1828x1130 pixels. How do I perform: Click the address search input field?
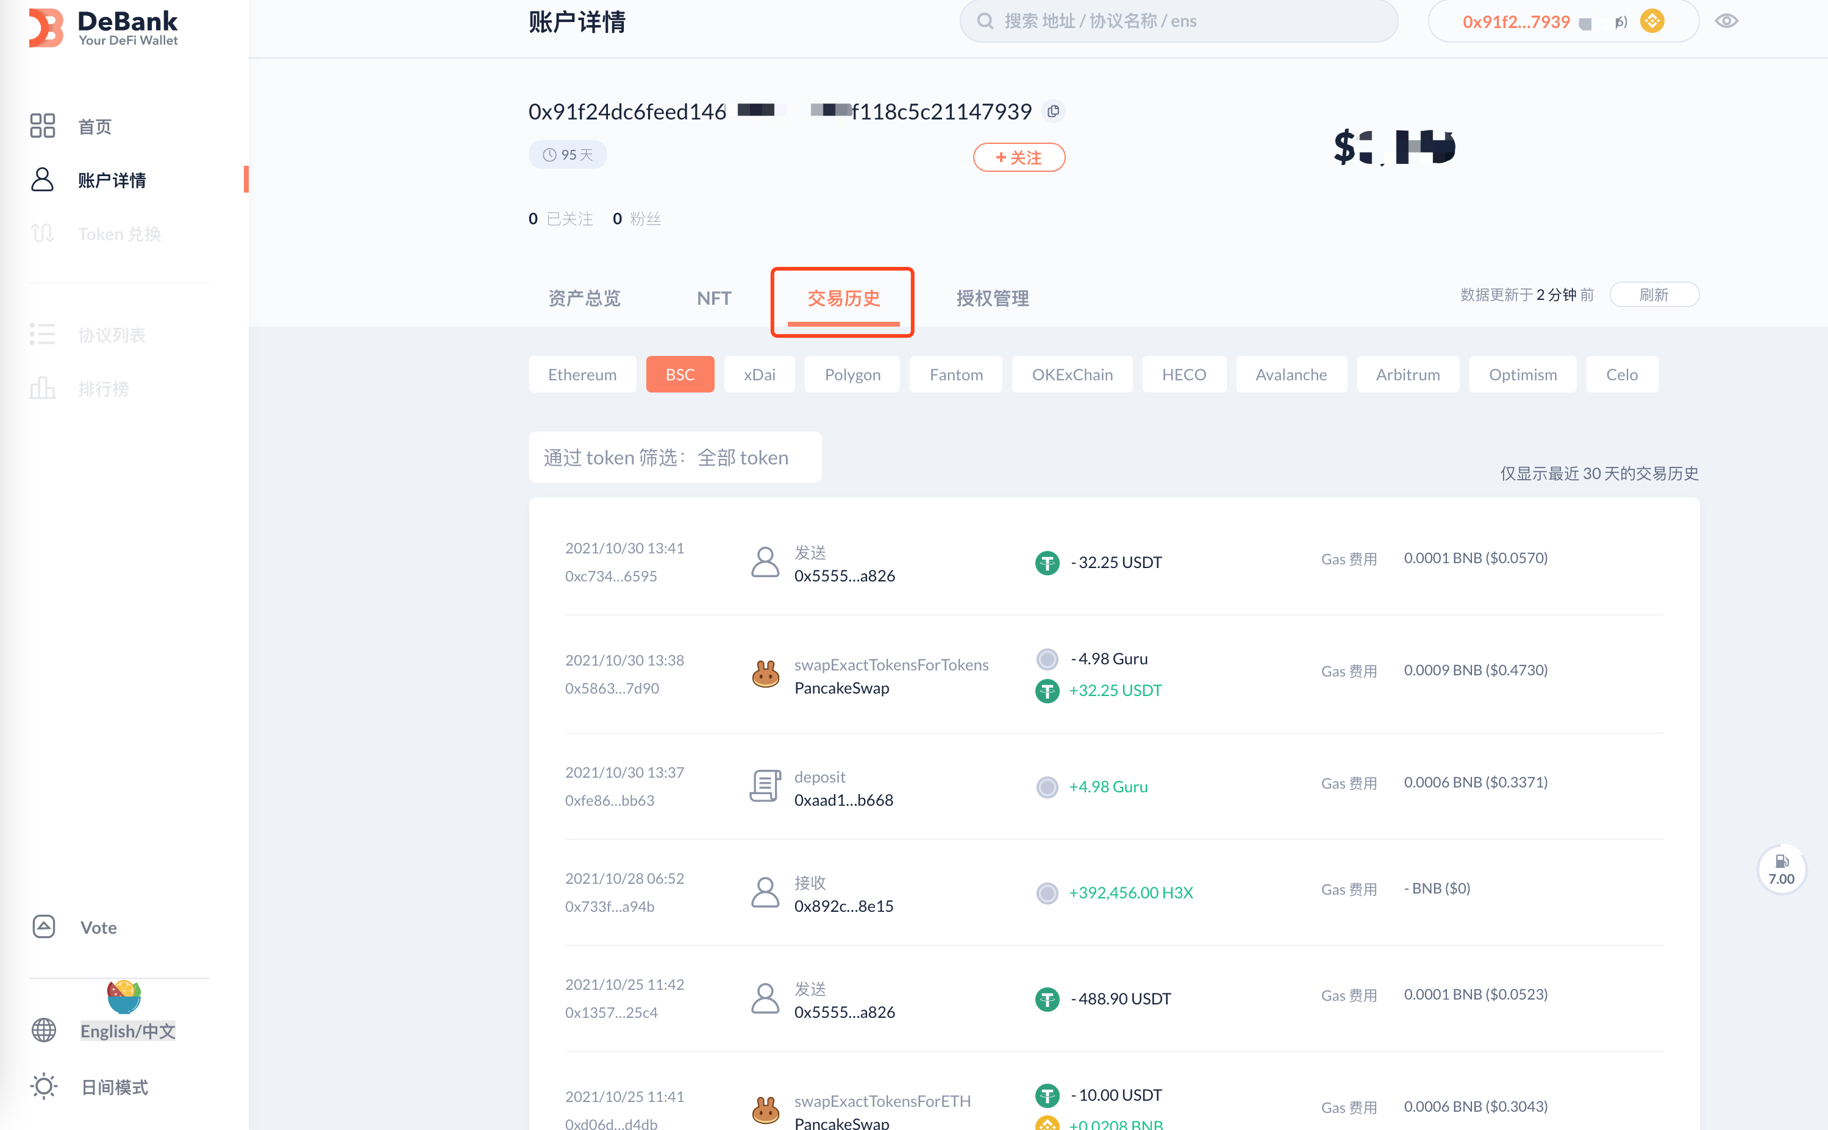(x=1178, y=22)
